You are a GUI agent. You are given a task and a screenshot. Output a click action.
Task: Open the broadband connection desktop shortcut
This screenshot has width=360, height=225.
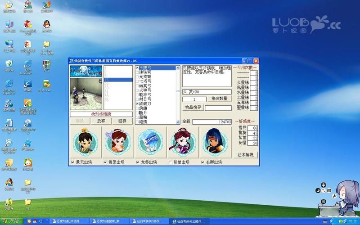pyautogui.click(x=9, y=105)
